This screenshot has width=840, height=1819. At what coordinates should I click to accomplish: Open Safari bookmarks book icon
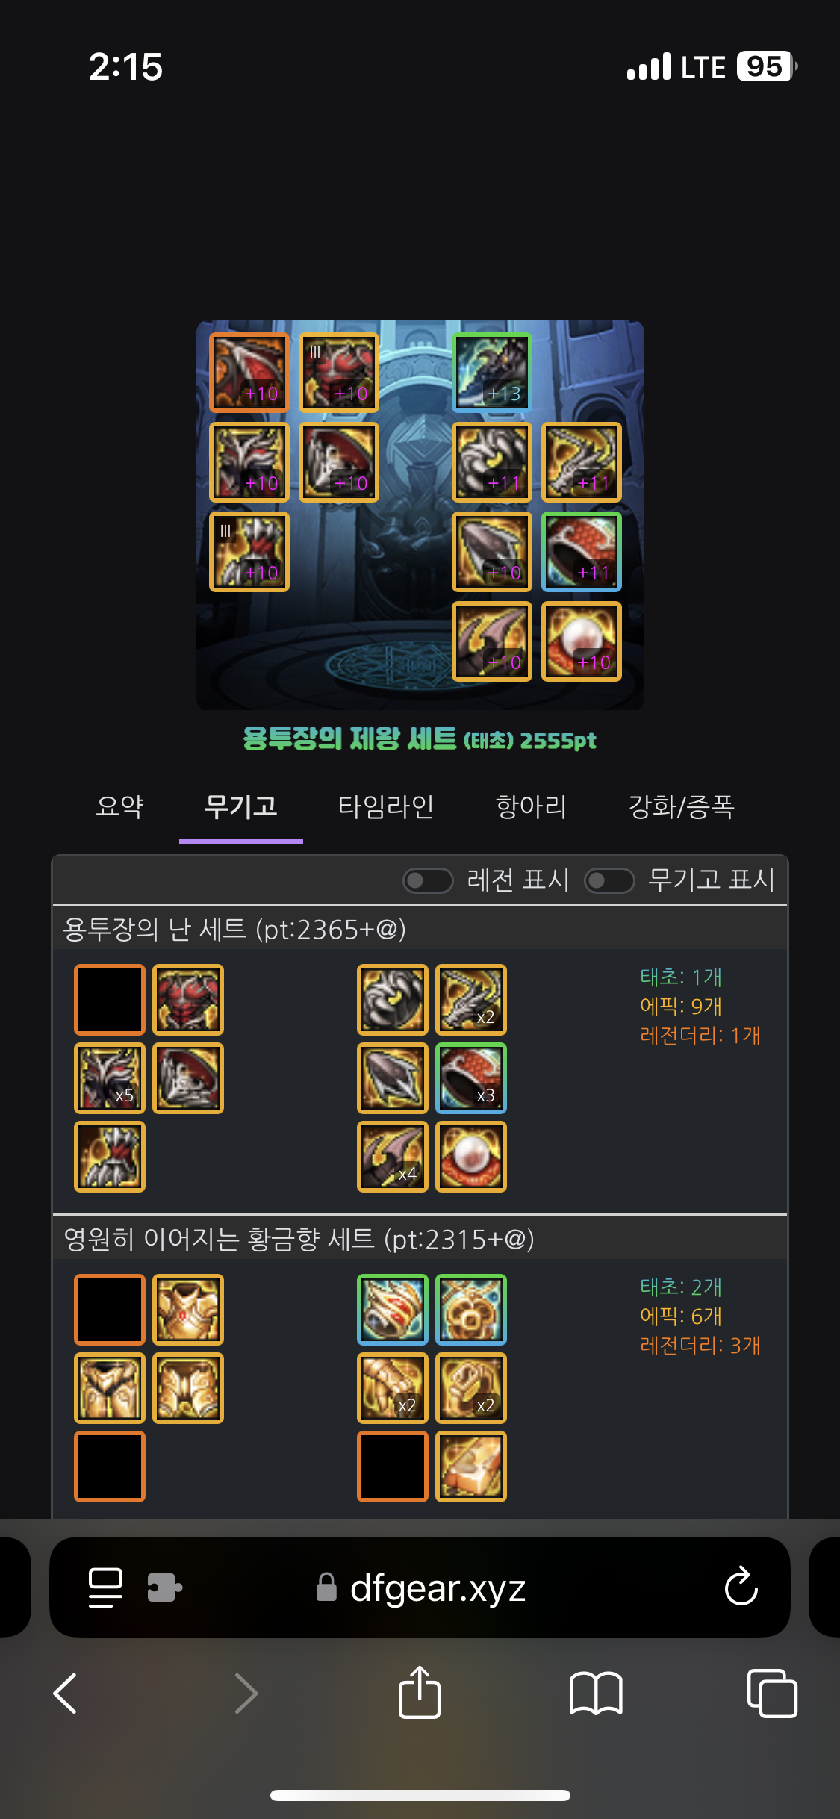pyautogui.click(x=595, y=1693)
